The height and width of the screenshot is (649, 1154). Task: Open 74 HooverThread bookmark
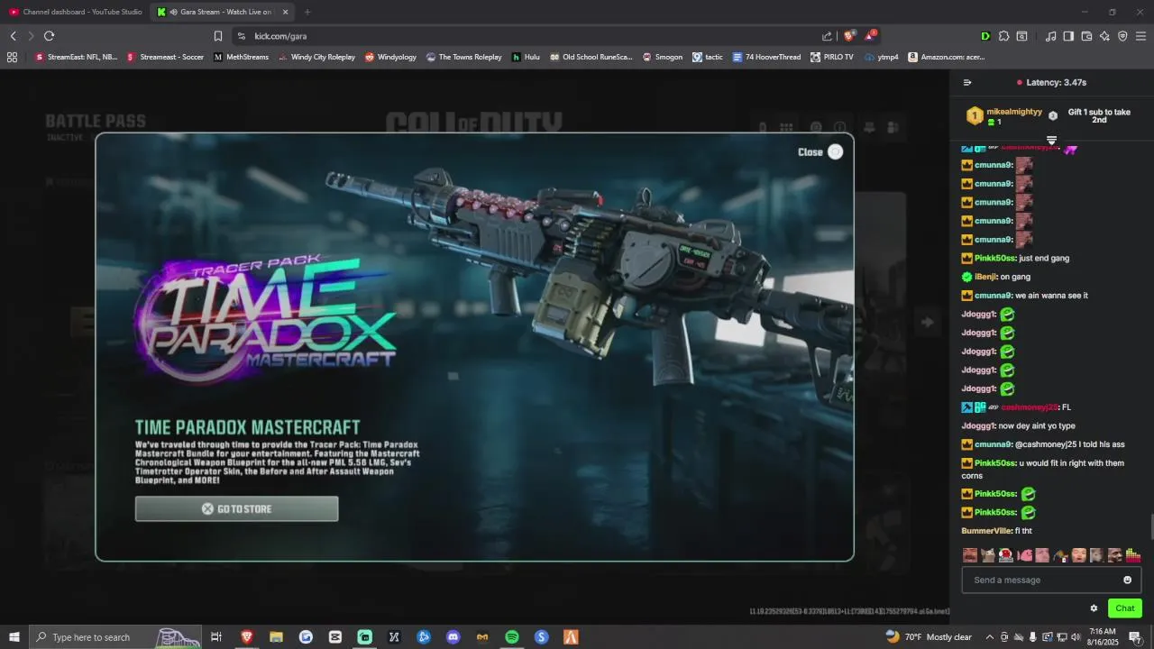[766, 57]
